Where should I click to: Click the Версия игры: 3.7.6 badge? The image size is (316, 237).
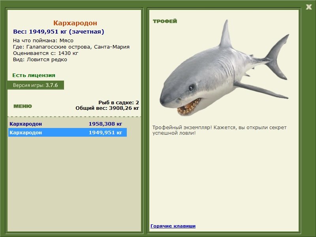36,85
